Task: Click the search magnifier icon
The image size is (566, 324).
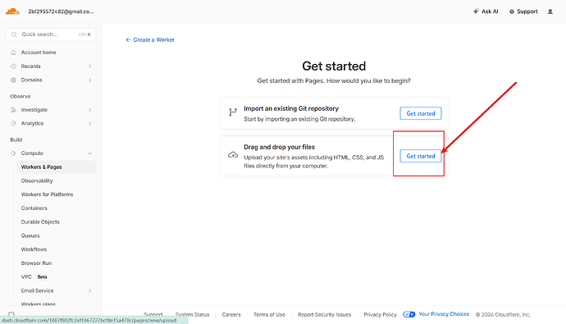Action: click(14, 34)
